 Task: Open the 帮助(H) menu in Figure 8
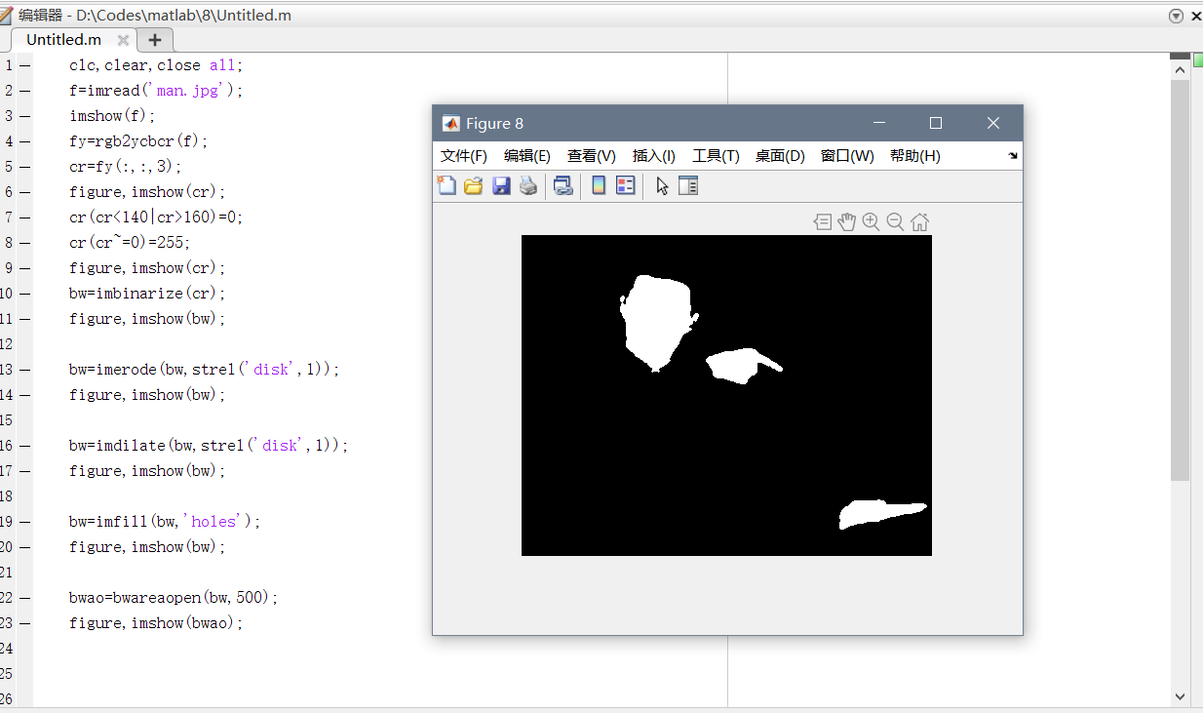(x=914, y=156)
